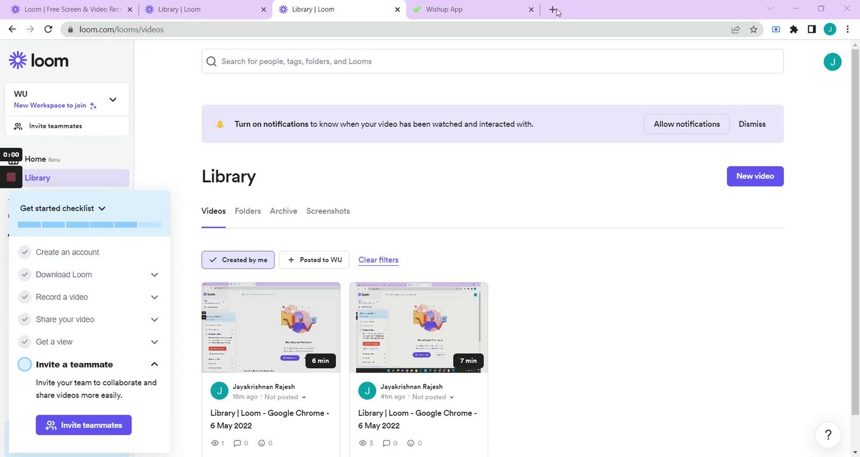Click the comments icon on 41m ago video

coord(386,443)
